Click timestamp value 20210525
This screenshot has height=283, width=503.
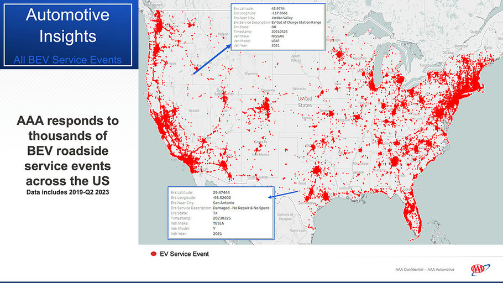click(x=279, y=32)
